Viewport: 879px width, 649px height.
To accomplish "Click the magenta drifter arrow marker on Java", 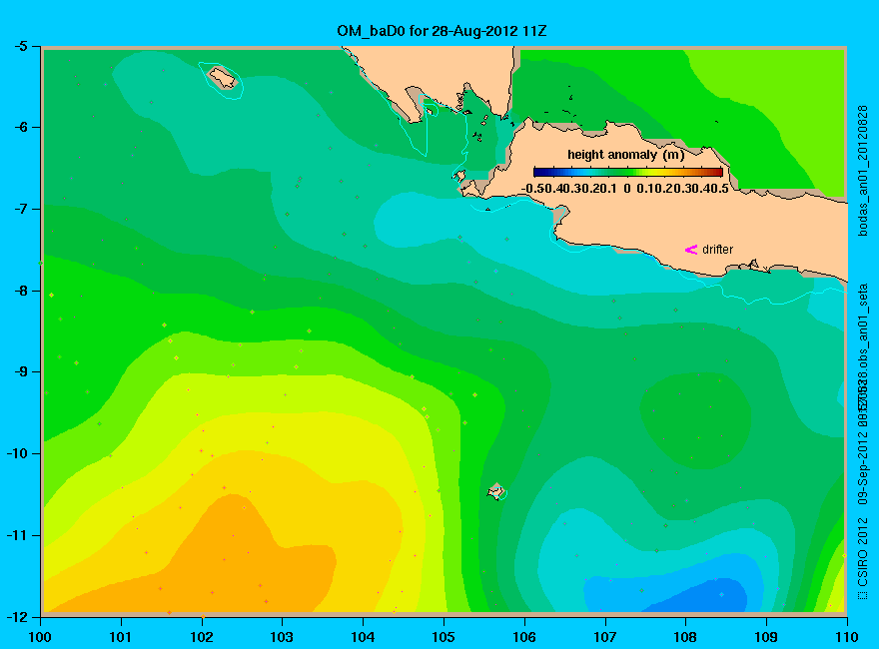I will (691, 250).
